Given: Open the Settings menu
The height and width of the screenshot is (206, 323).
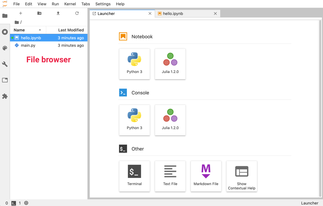Looking at the screenshot, I should [103, 4].
